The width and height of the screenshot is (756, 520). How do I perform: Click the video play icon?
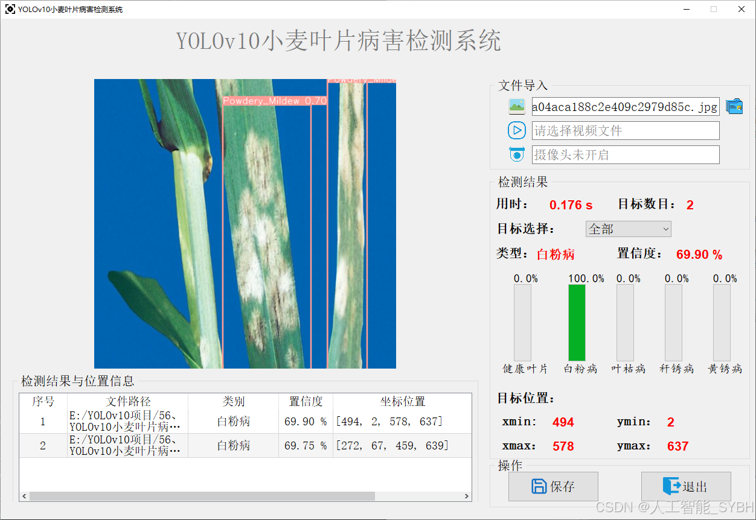[x=517, y=130]
